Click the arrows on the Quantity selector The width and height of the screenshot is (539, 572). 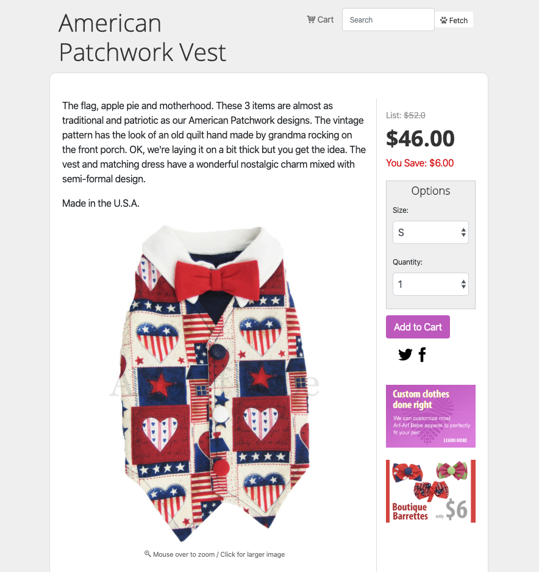tap(463, 284)
